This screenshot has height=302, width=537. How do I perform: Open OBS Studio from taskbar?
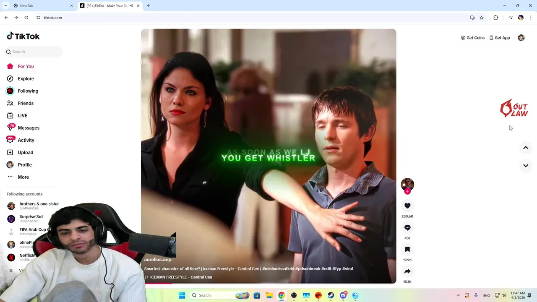(x=294, y=295)
